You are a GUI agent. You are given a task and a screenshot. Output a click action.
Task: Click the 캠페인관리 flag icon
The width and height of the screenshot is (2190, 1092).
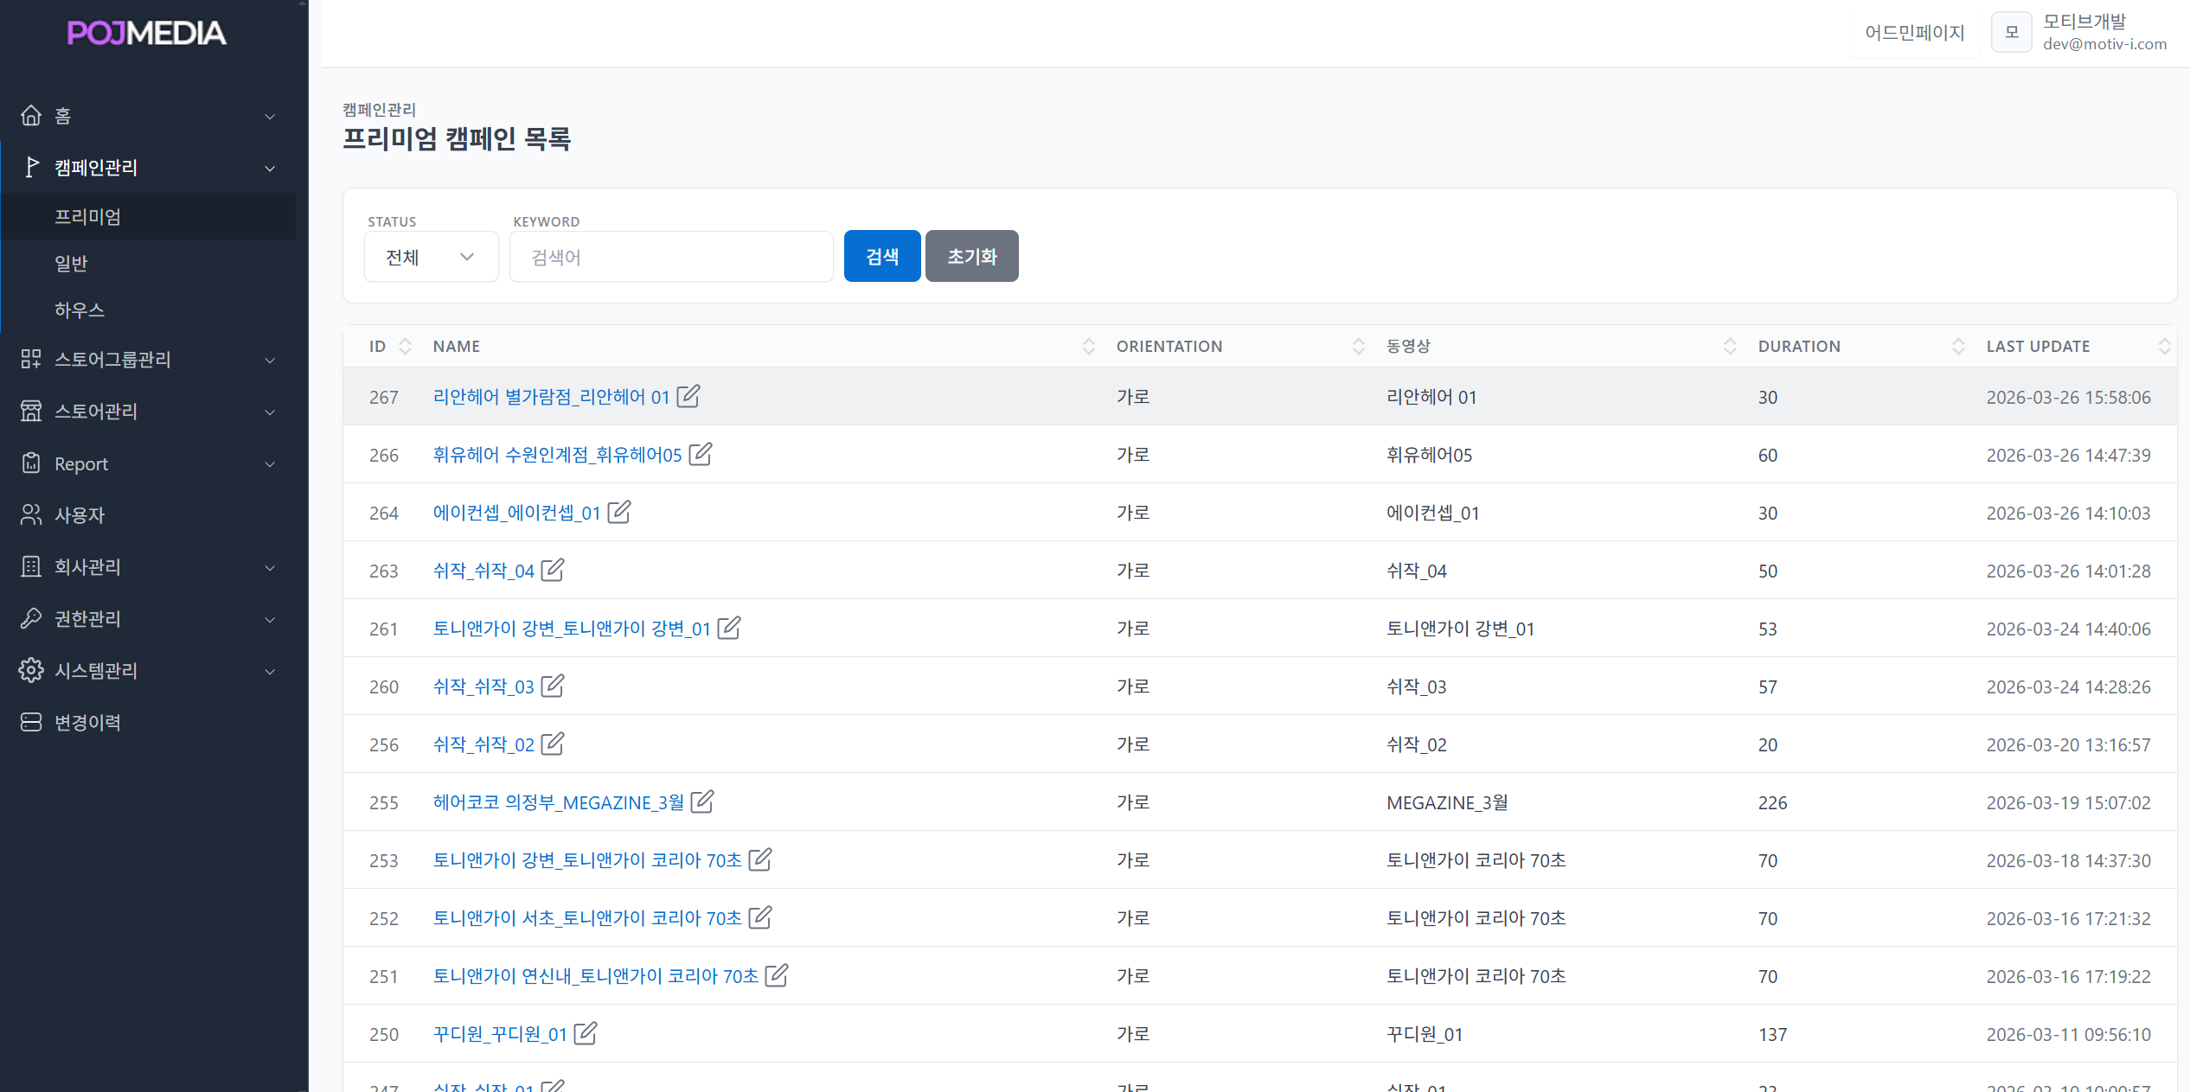pyautogui.click(x=31, y=167)
